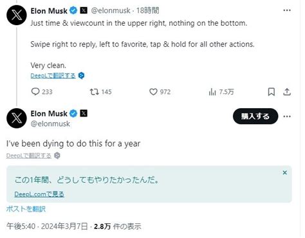Viewport: 305px width, 238px height.
Task: Open the DeepL.comで見る link
Action: pyautogui.click(x=39, y=194)
